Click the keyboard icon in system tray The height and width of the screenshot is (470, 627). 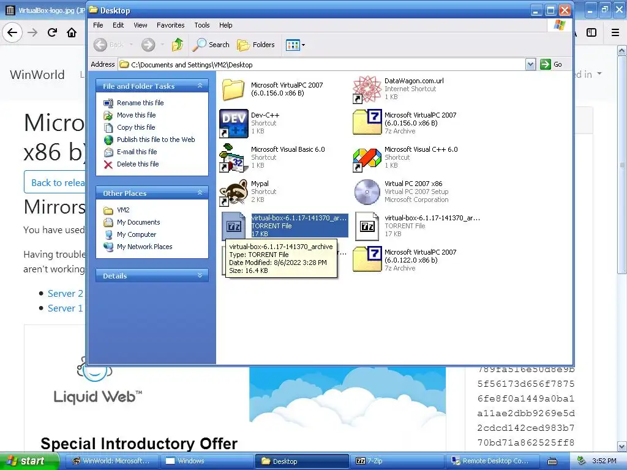(x=552, y=461)
